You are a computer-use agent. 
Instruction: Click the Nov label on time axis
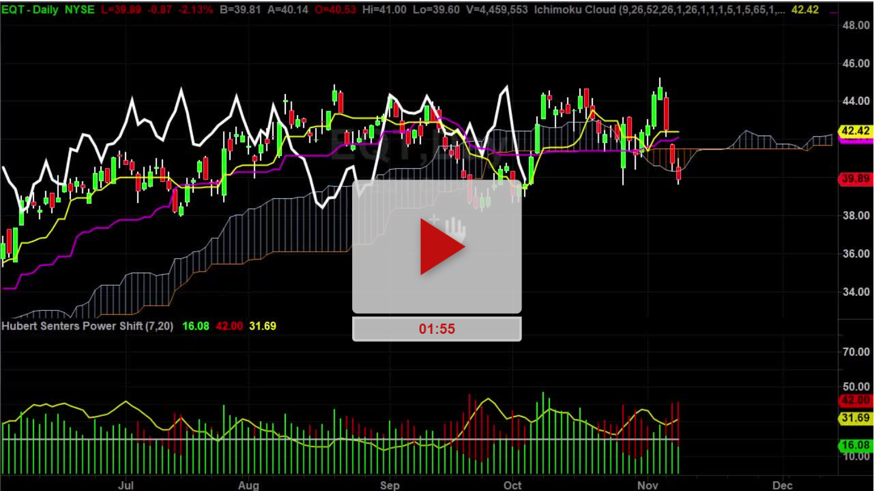click(x=647, y=485)
